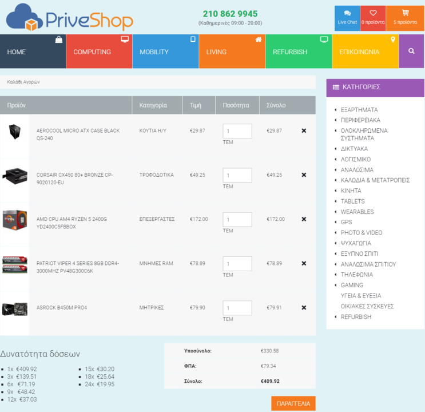Expand the ΨΥΧΑΓΩΓΙΑ category
Screen dimensions: 425x412
[x=356, y=244]
